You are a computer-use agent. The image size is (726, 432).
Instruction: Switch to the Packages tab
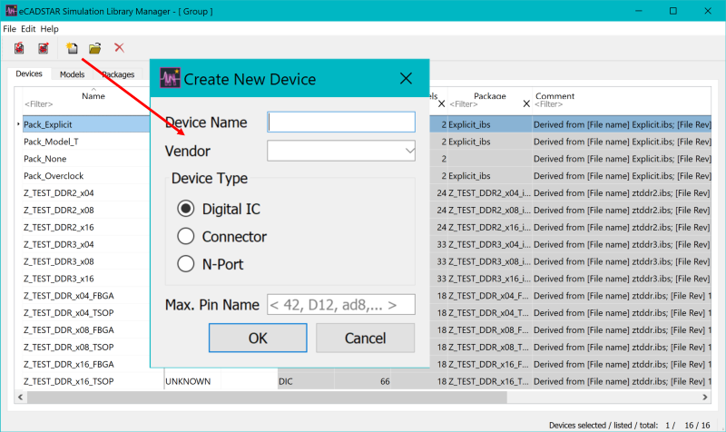click(119, 74)
